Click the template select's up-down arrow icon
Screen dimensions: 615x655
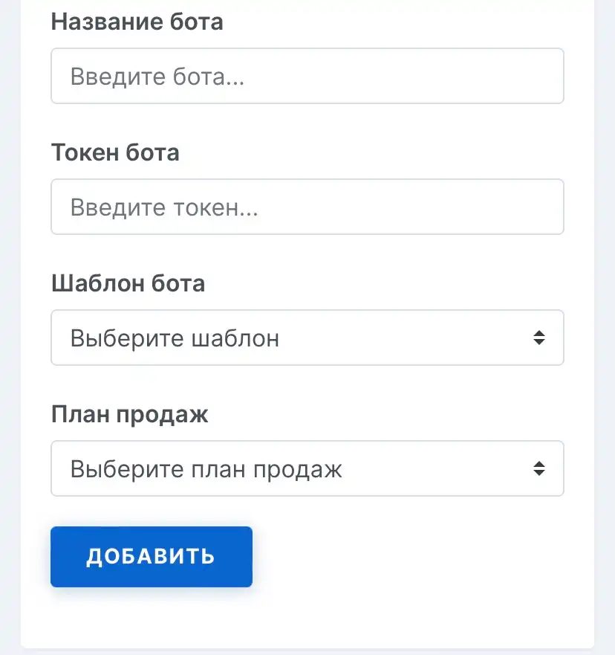click(x=539, y=338)
